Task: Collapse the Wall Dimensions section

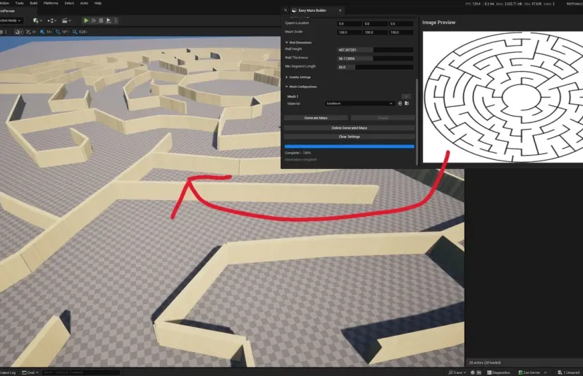Action: (286, 42)
